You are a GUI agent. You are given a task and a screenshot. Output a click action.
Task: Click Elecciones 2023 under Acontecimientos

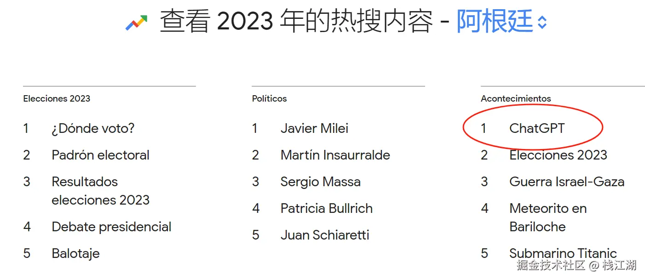558,155
